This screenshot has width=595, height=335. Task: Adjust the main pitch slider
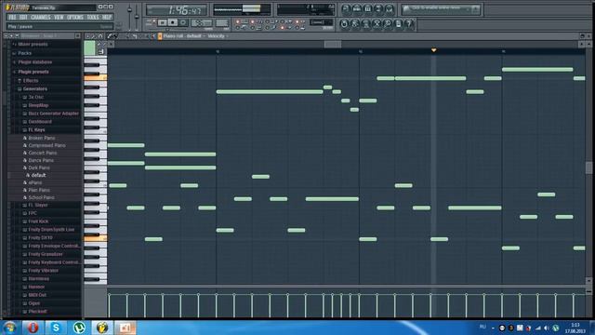pos(137,17)
